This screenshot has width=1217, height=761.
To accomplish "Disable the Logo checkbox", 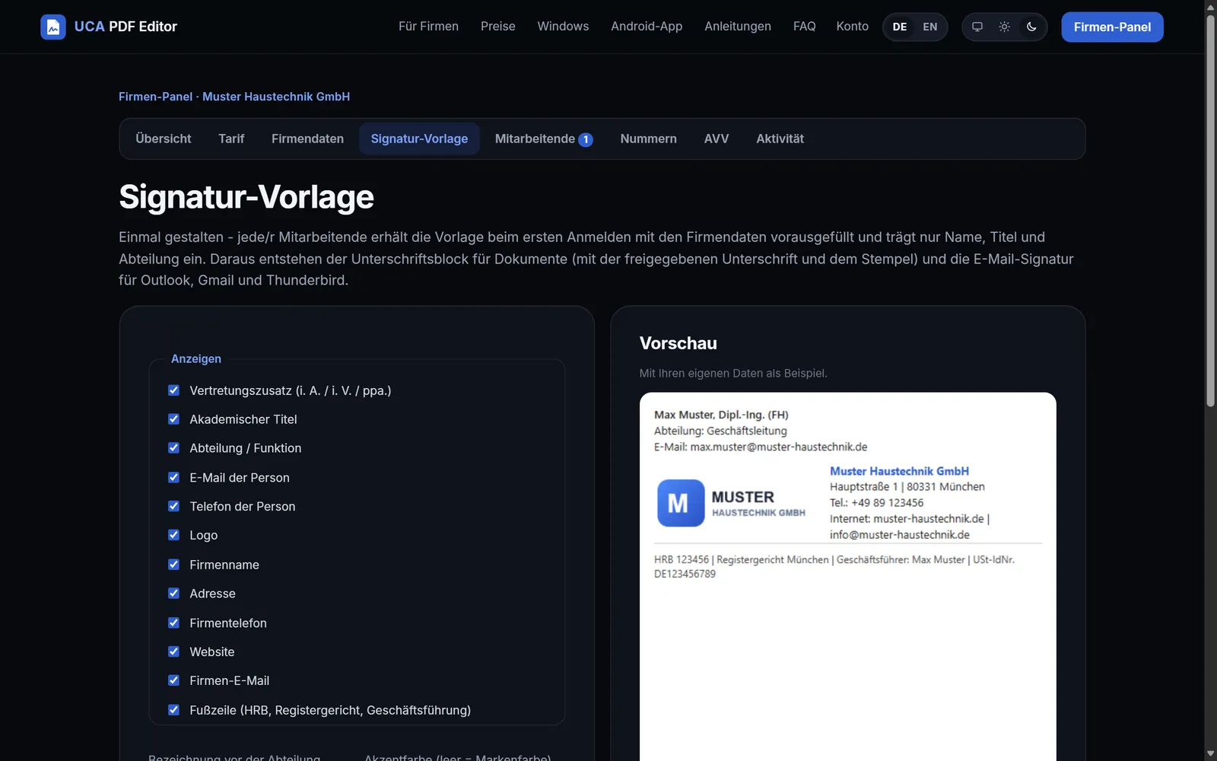I will pyautogui.click(x=173, y=535).
